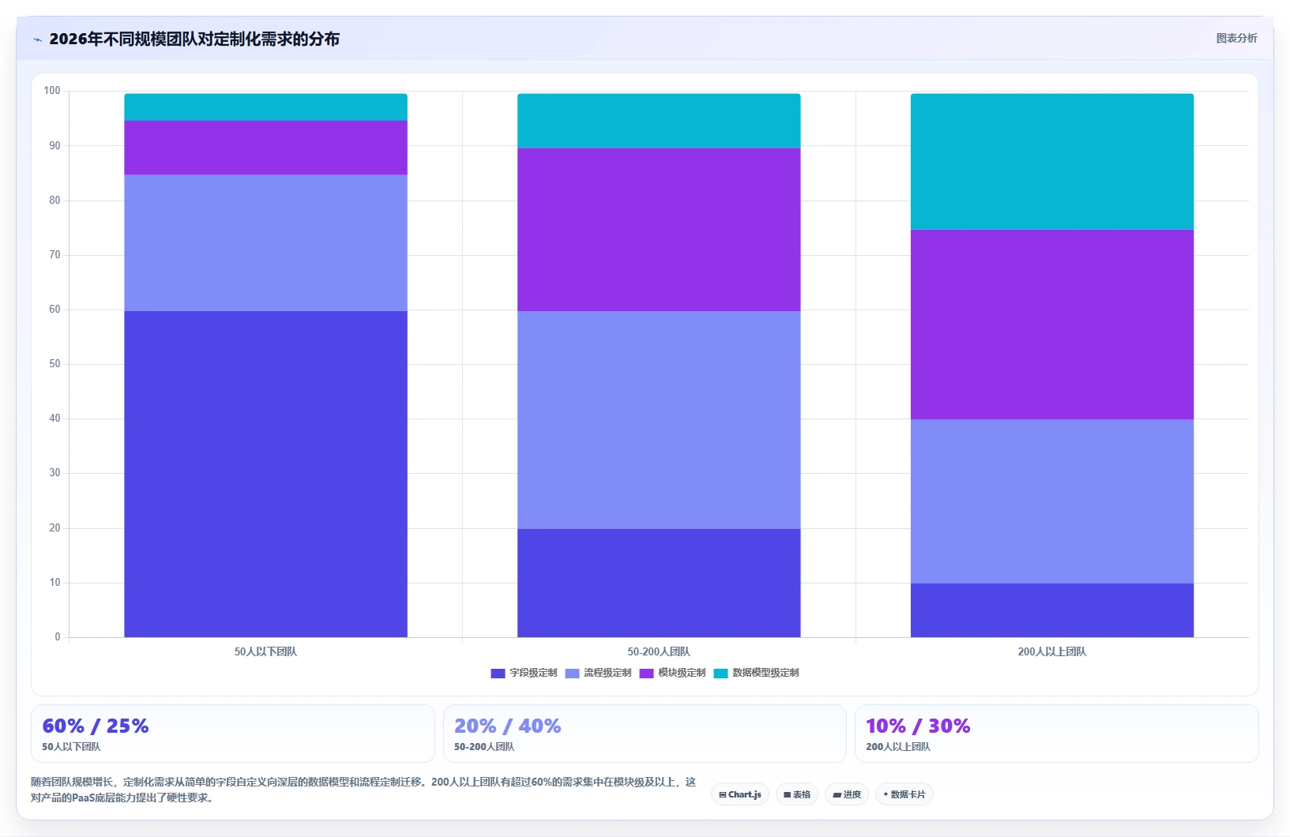Select the 模块级定制 segment of 50人以下团队 bar
This screenshot has height=837, width=1290.
pos(265,148)
